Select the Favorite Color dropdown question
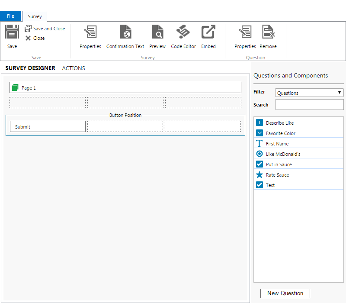The height and width of the screenshot is (303, 346). (280, 133)
